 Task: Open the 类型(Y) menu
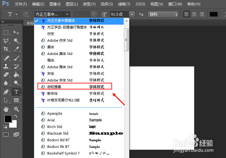(89, 4)
